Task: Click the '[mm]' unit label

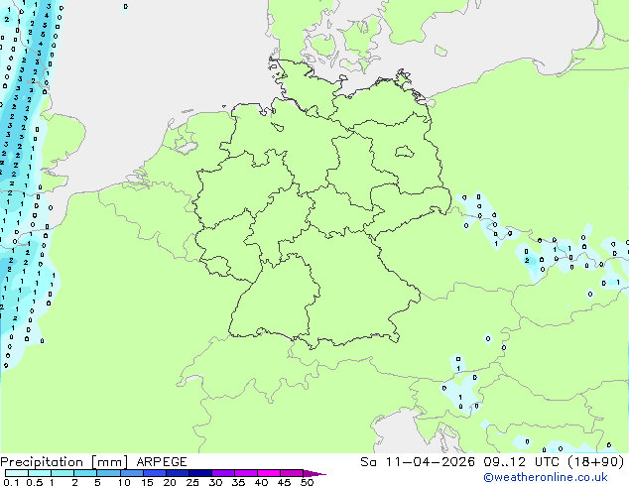Action: pos(109,462)
